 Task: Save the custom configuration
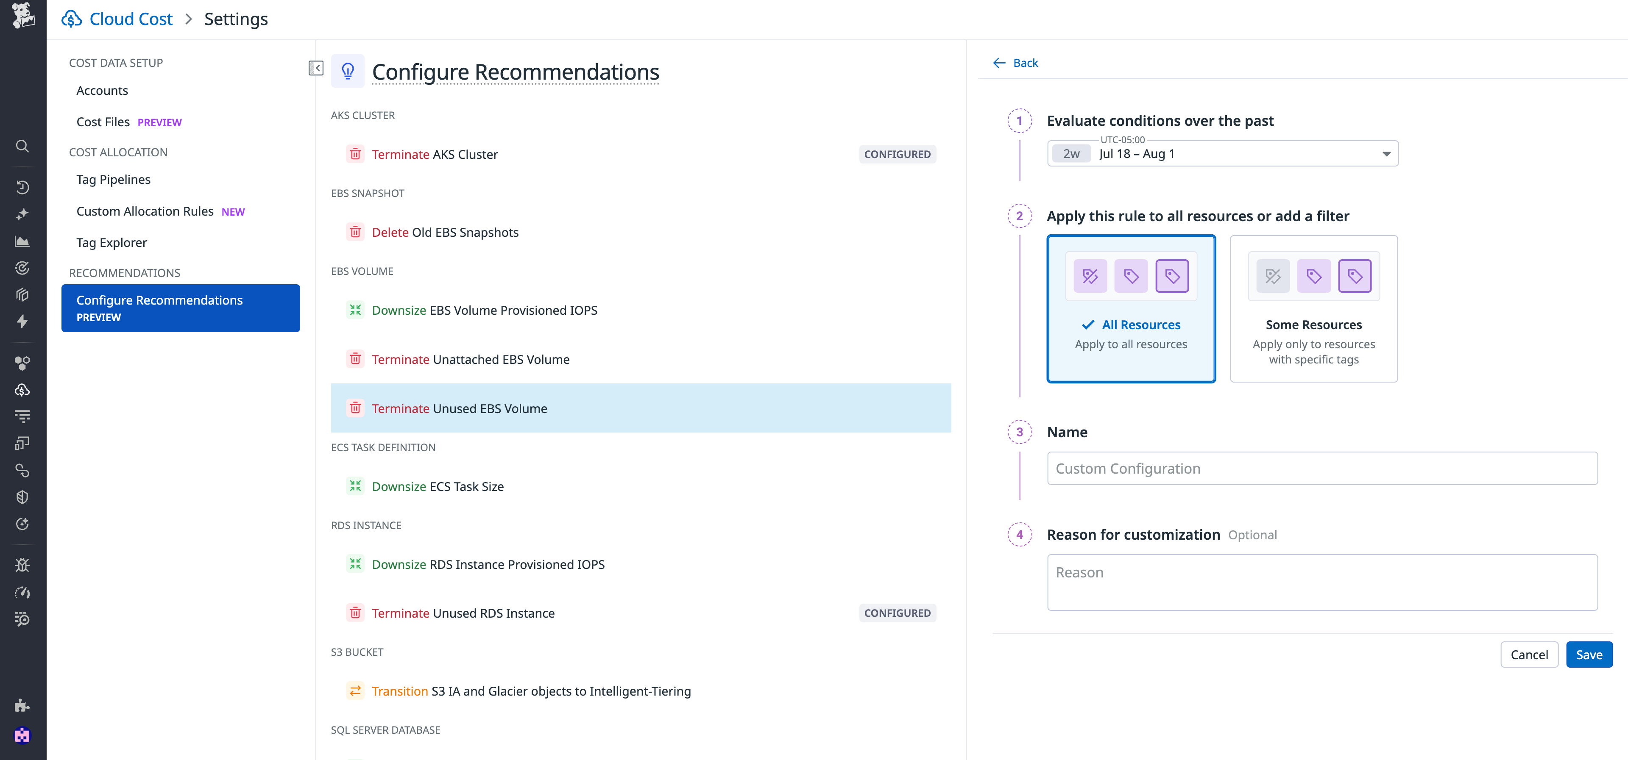pyautogui.click(x=1589, y=654)
